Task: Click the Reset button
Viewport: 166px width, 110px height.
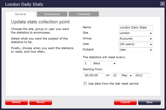Action: 41,102
